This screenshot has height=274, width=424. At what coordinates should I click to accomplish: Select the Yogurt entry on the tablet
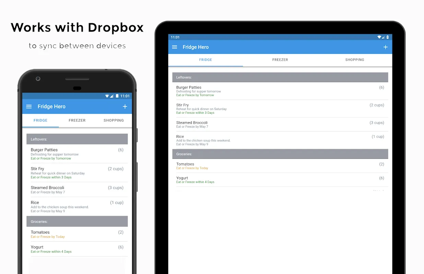pos(280,180)
